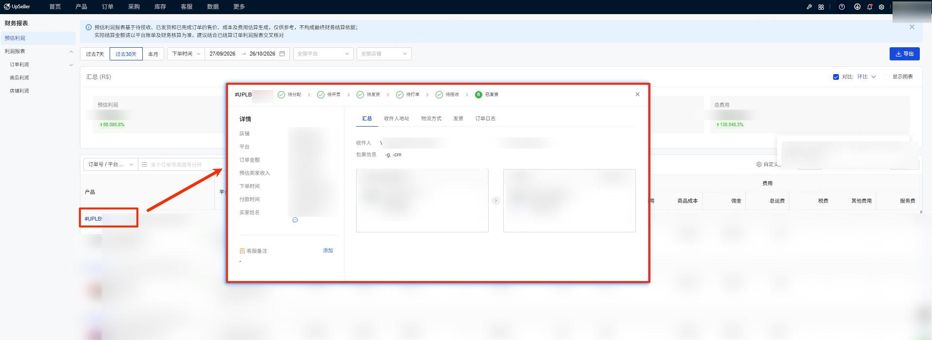Open the 全部店铺 store dropdown
Viewport: 932px width, 340px height.
[x=384, y=54]
